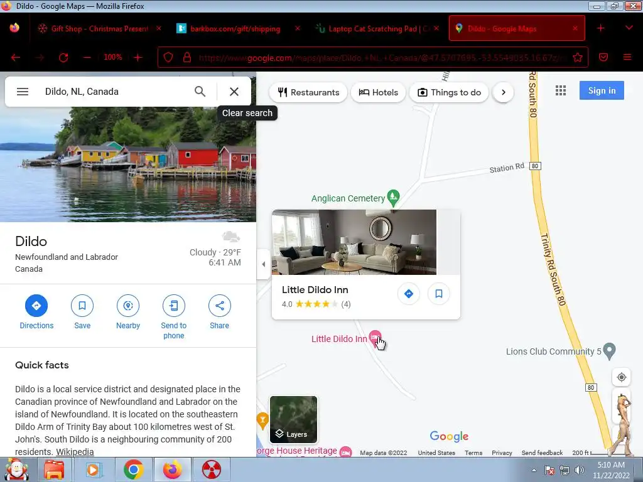Open the media player taskbar icon
The width and height of the screenshot is (643, 482).
94,469
